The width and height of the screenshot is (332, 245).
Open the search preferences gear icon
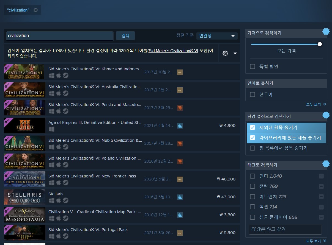pos(225,53)
